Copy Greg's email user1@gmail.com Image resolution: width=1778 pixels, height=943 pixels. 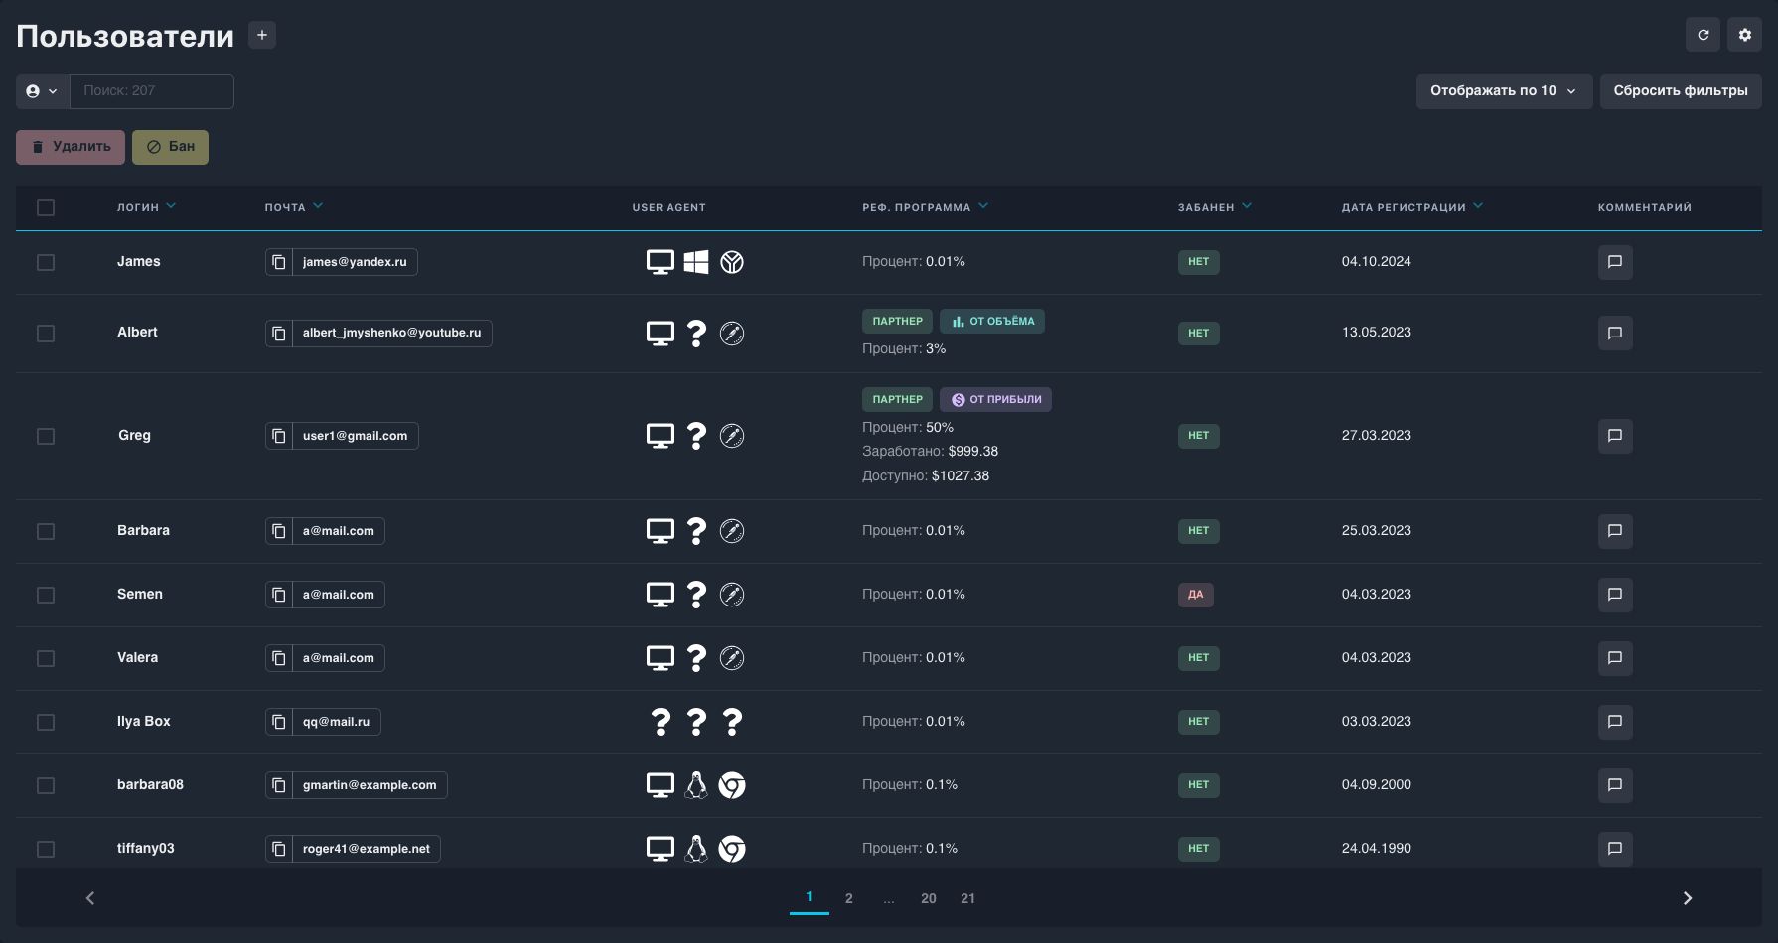point(279,436)
